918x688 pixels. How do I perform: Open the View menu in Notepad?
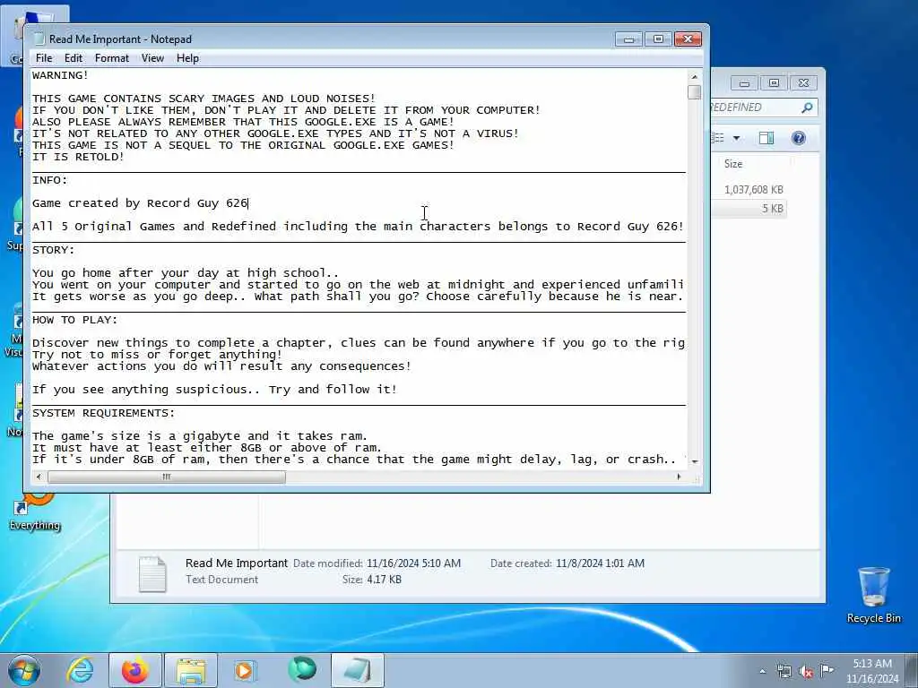[152, 58]
